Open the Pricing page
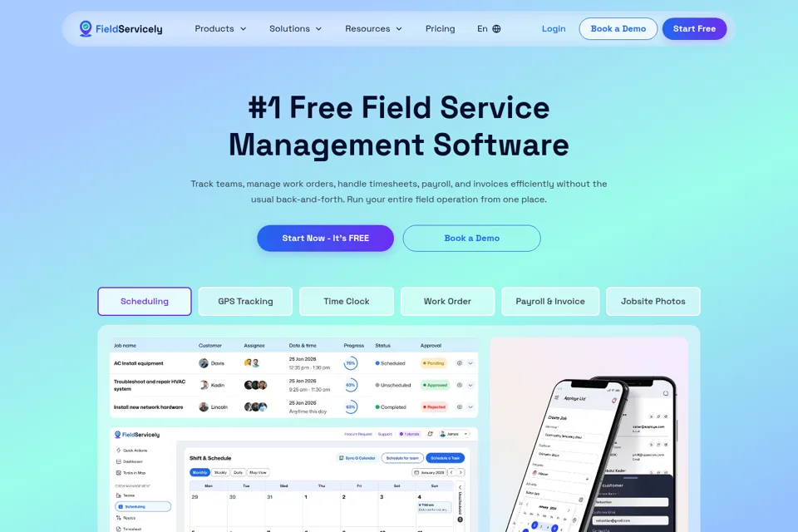The image size is (798, 532). pyautogui.click(x=441, y=29)
